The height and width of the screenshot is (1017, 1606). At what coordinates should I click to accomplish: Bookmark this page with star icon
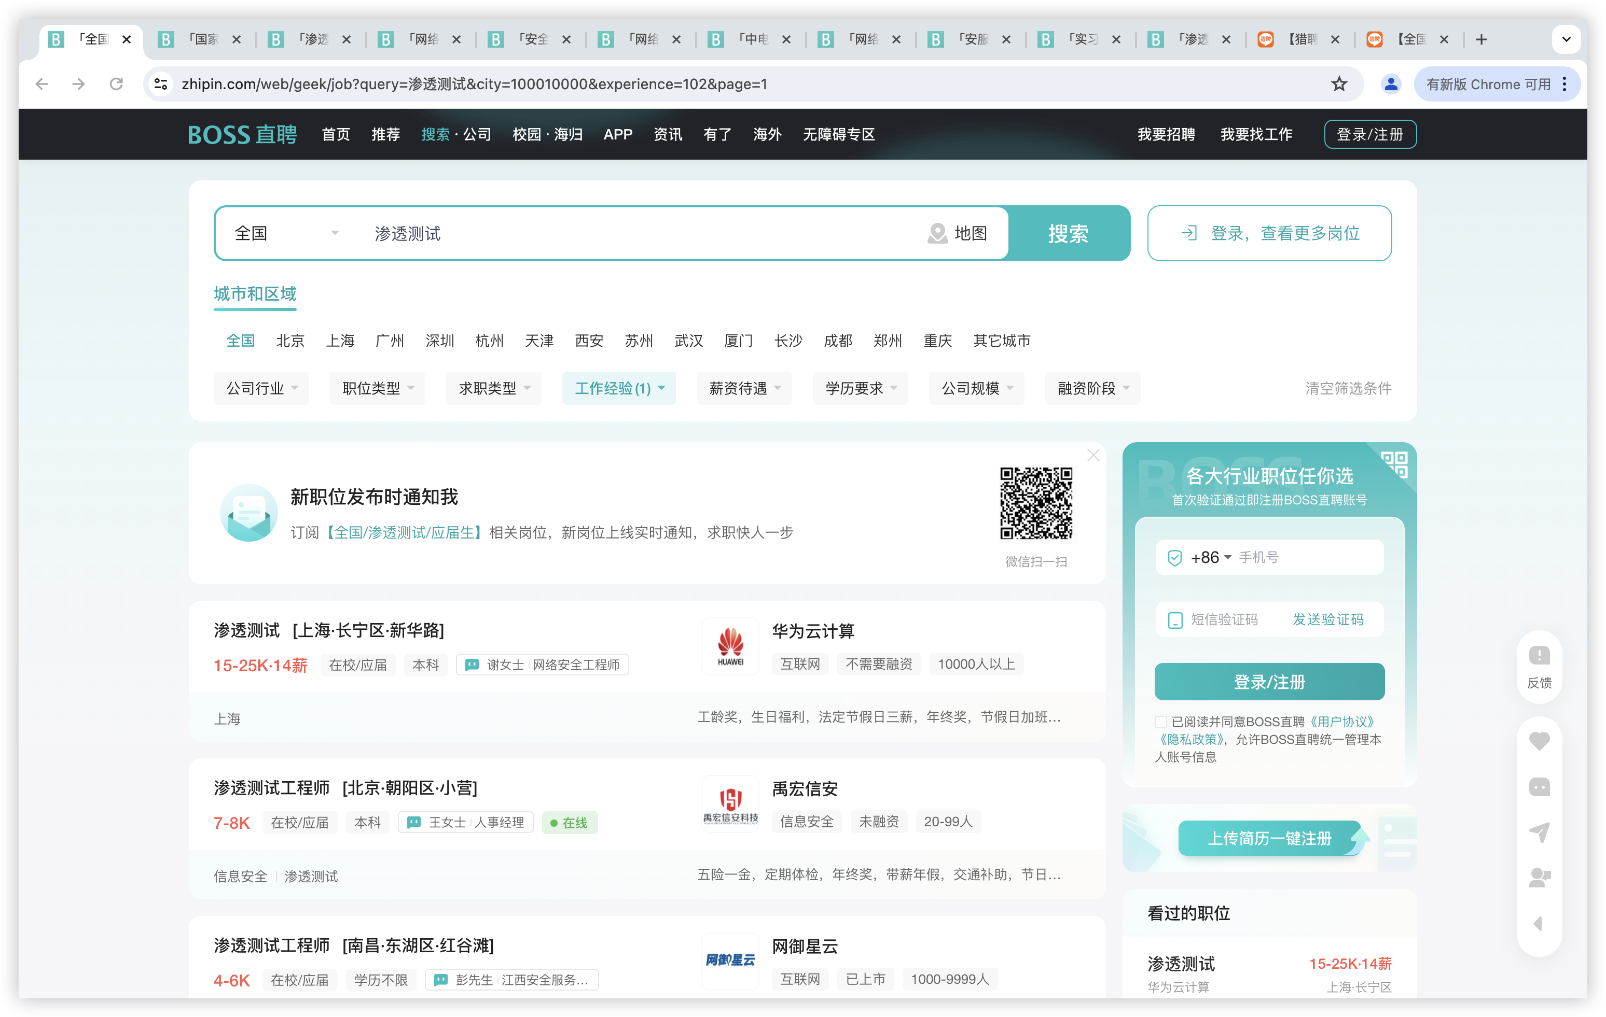1339,84
